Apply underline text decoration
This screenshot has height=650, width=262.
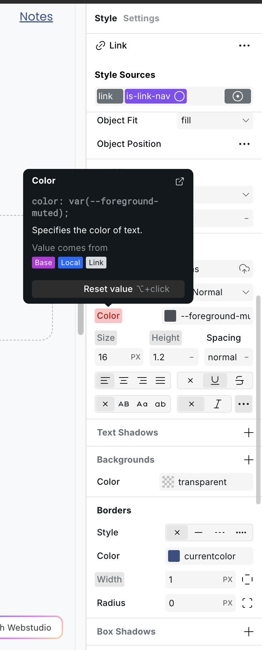(x=215, y=381)
